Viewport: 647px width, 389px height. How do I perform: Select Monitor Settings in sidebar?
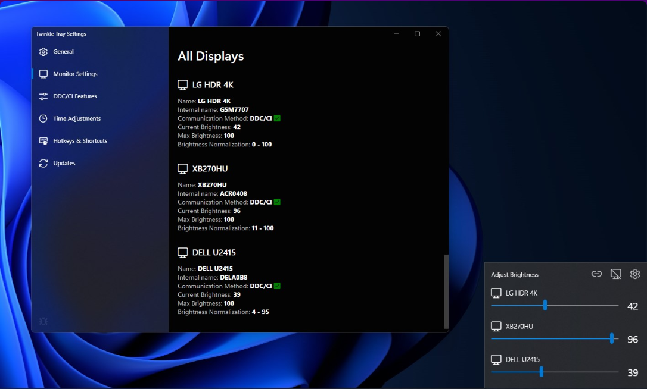[100, 74]
